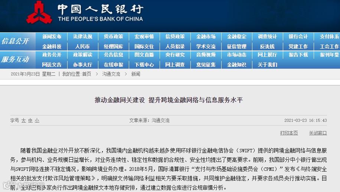Set font size to 小

coord(37,120)
